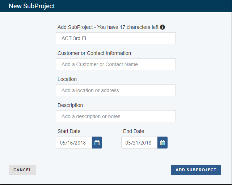Click the info icon beside characters left
This screenshot has height=185, width=232.
(x=162, y=27)
